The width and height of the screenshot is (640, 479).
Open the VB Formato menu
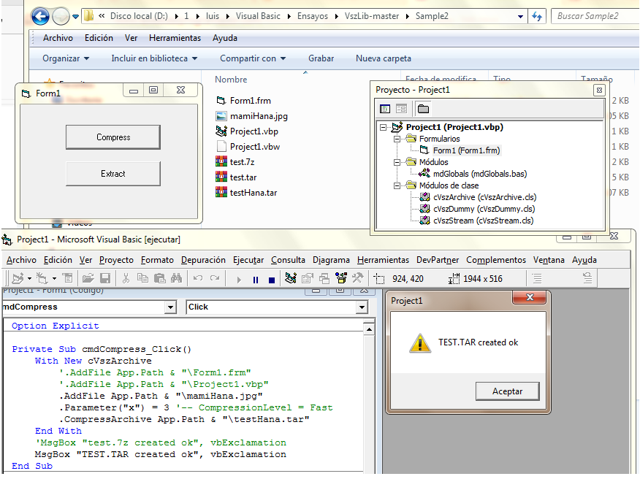click(x=157, y=260)
